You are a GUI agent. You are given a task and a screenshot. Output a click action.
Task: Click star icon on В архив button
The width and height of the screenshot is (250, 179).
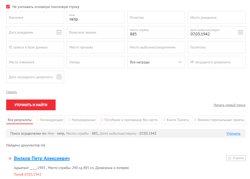pos(230,158)
